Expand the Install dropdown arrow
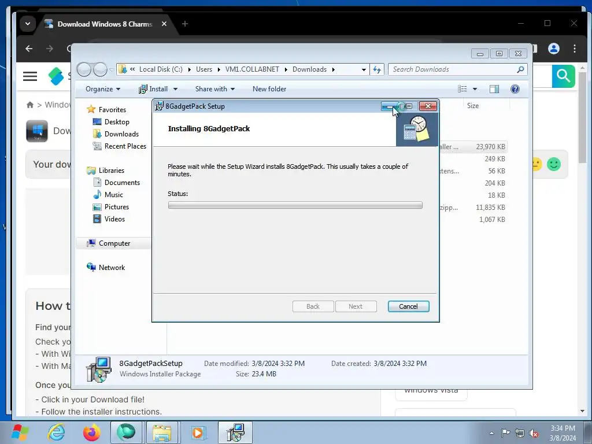 pyautogui.click(x=175, y=89)
